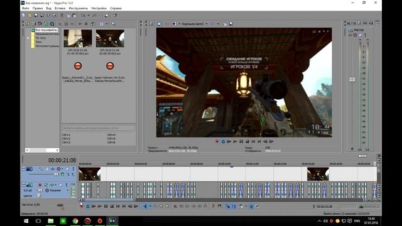Open Auto Ripple mode dropdown arrow

(x=246, y=207)
